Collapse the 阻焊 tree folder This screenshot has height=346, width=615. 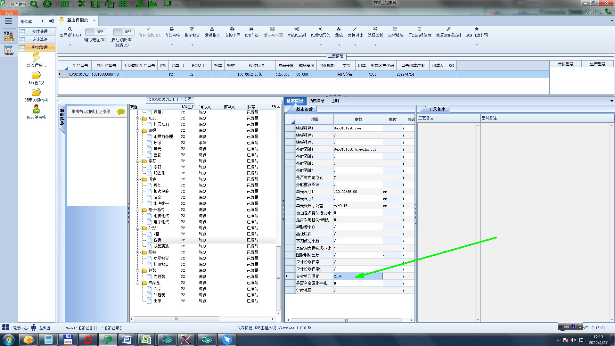138,131
